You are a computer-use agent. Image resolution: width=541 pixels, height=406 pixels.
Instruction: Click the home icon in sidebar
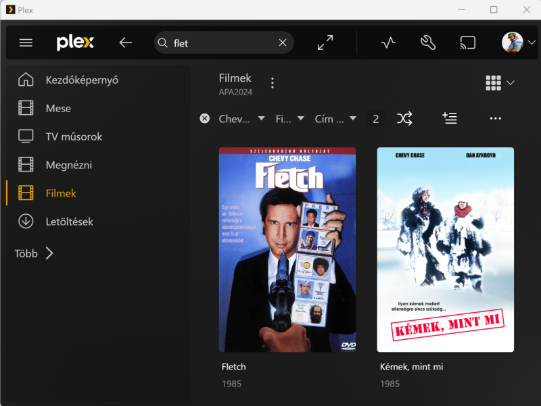point(26,80)
